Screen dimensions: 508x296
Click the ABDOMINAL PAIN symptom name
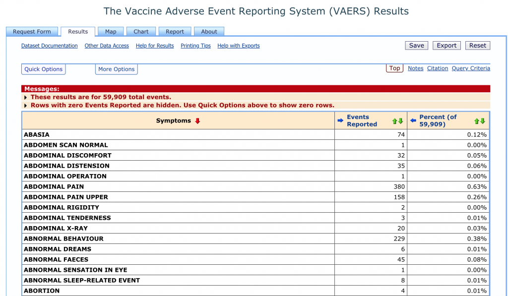[x=54, y=186]
